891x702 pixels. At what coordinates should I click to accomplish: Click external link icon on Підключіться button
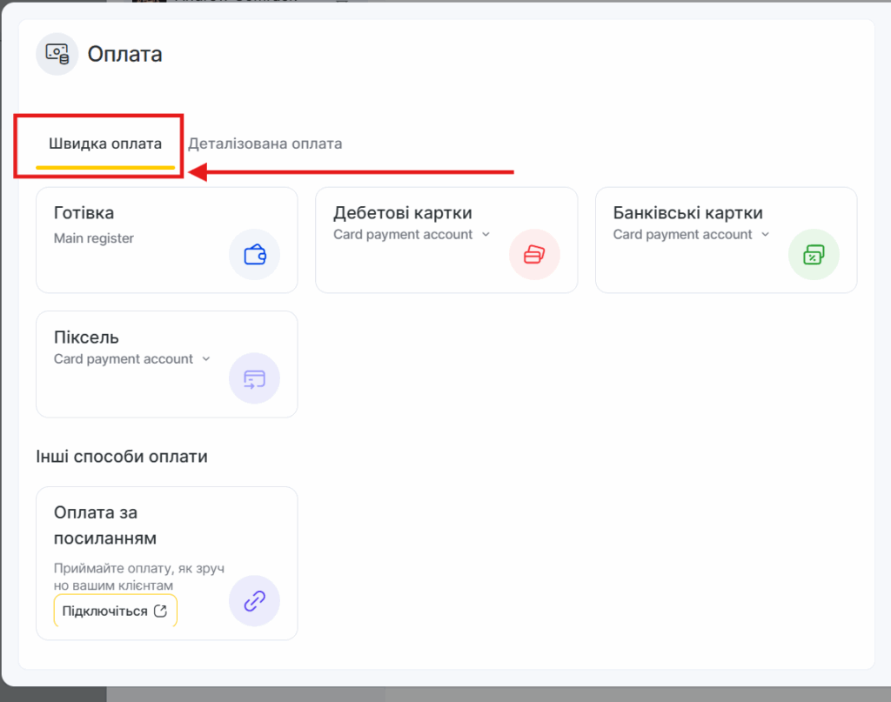pyautogui.click(x=160, y=611)
